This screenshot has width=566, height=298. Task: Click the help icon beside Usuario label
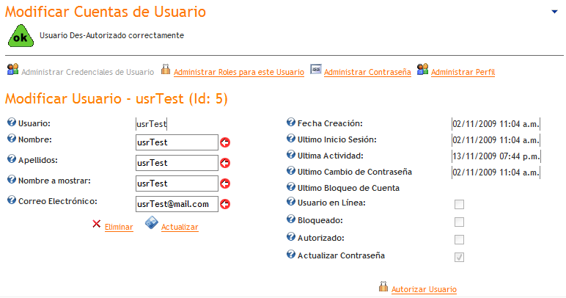11,123
